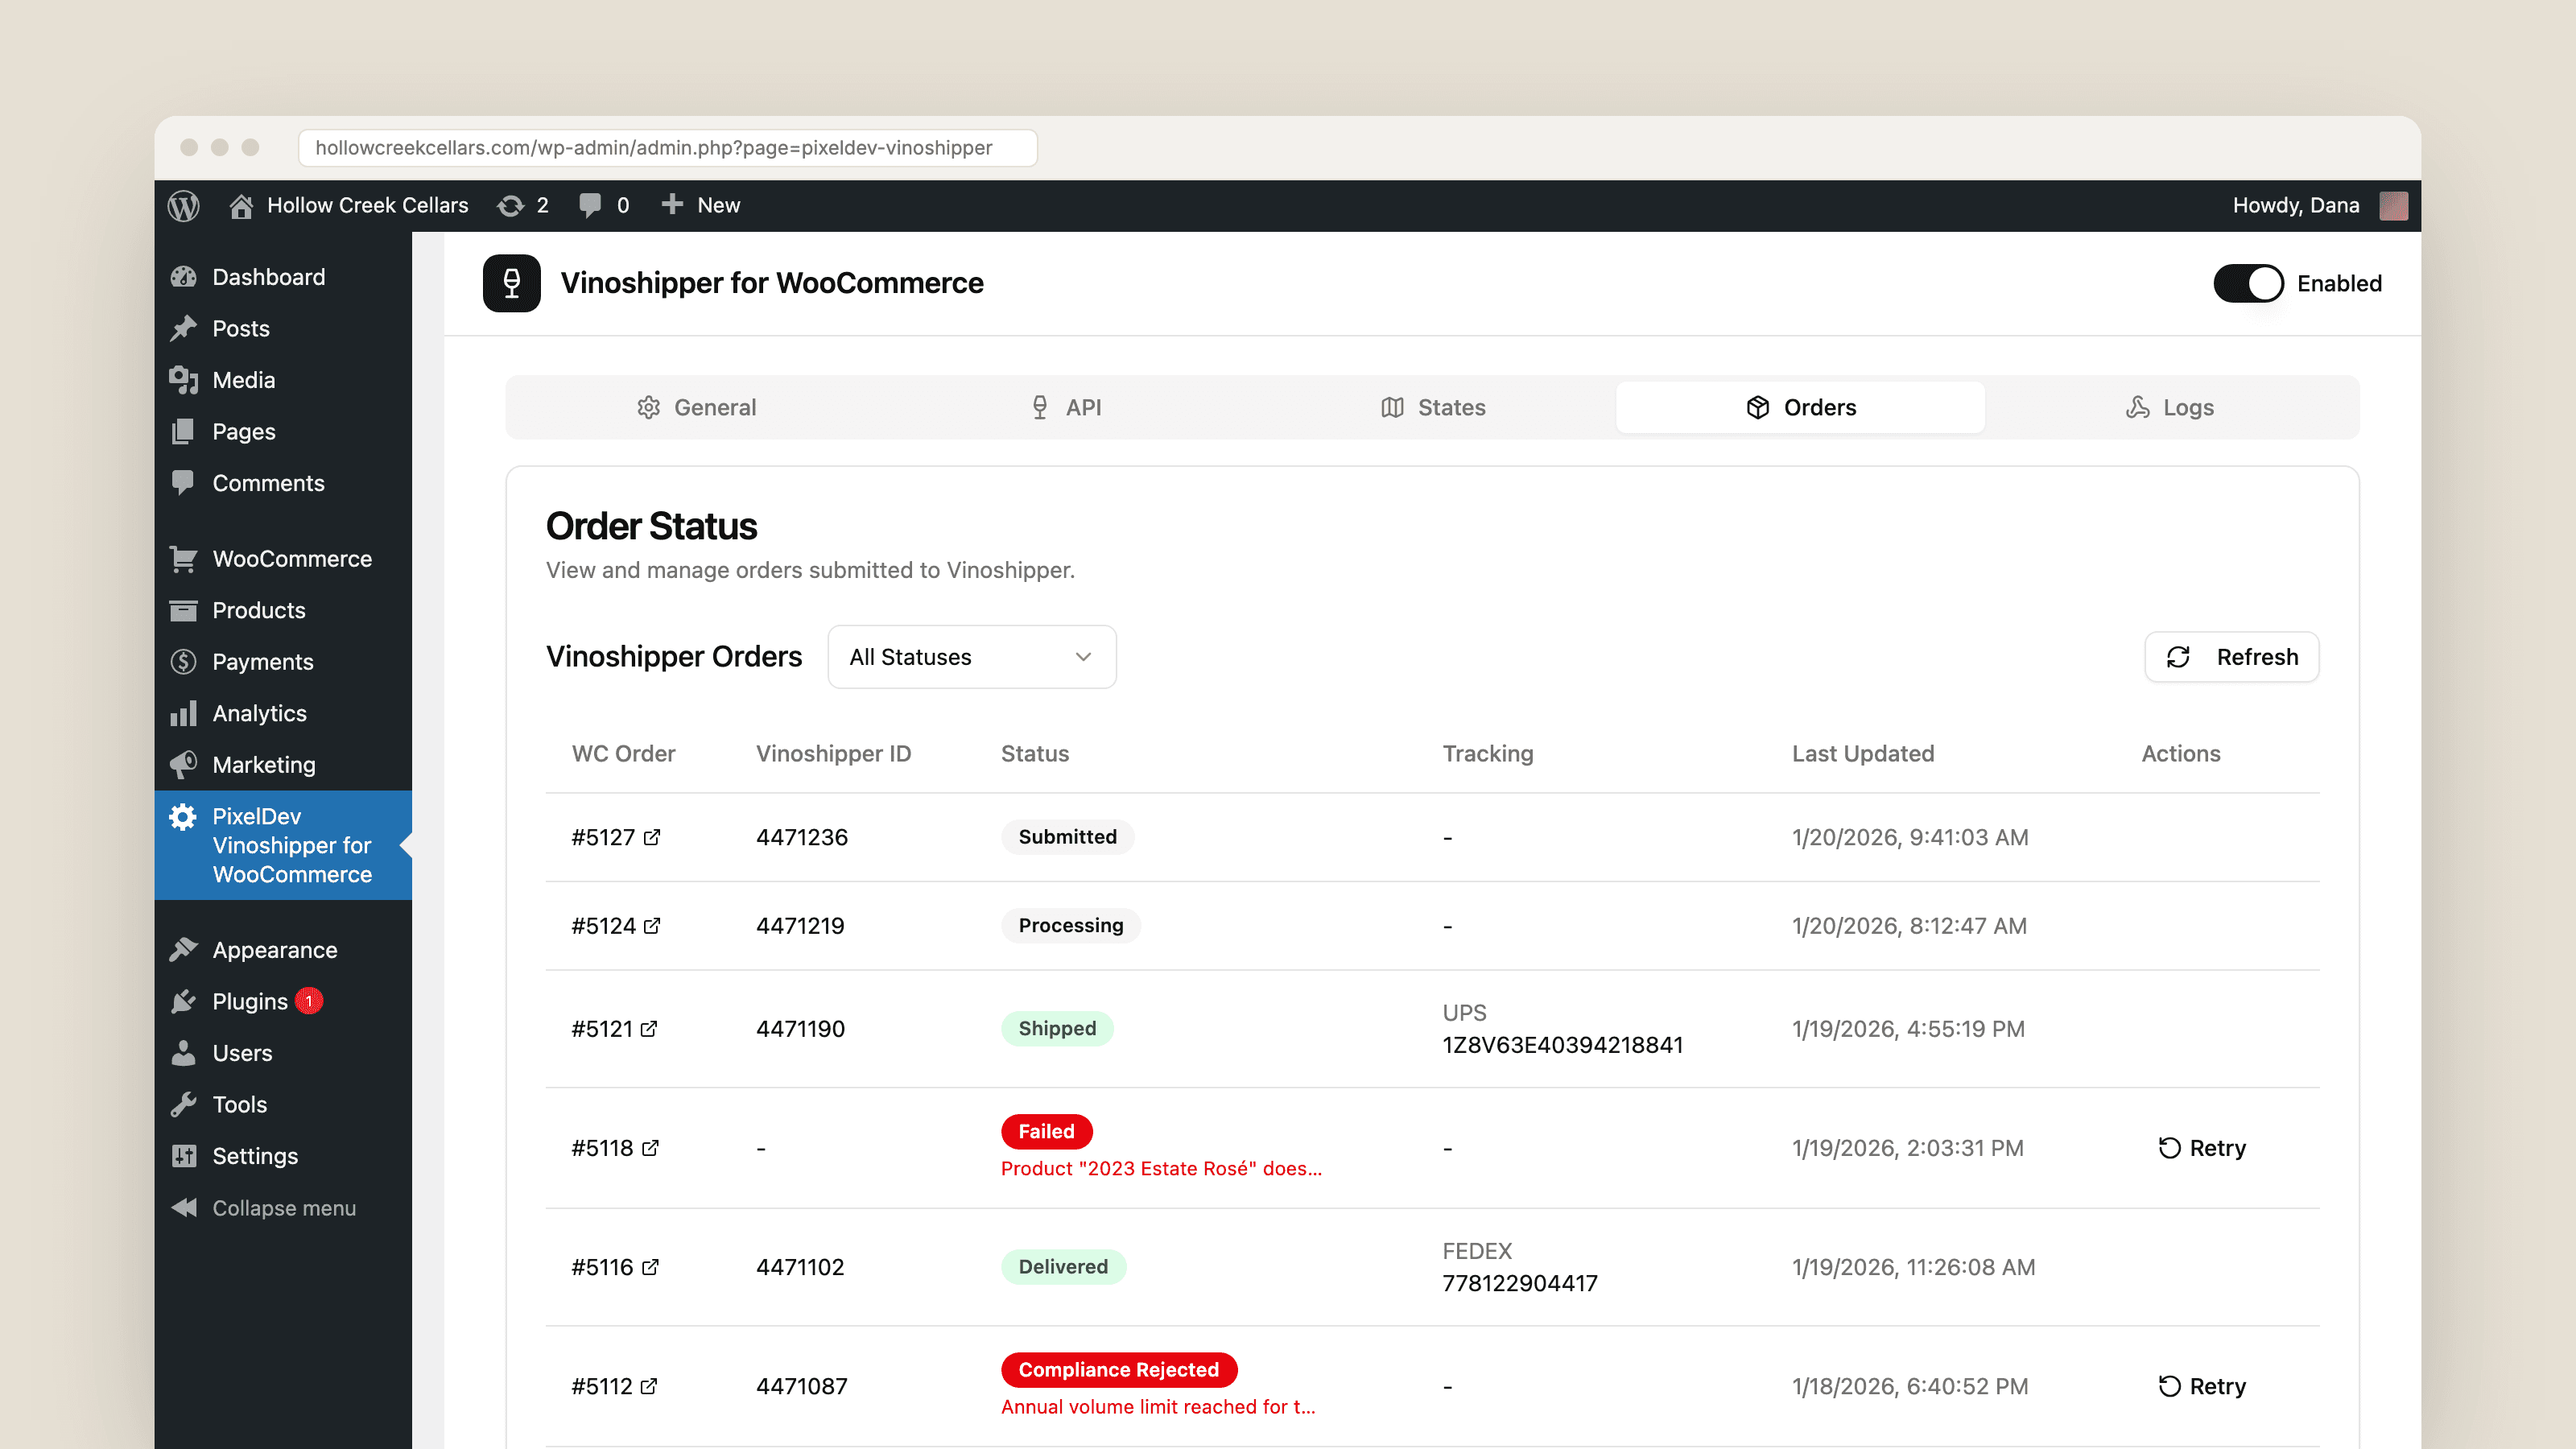
Task: Retry the failed order #5118
Action: point(2202,1148)
